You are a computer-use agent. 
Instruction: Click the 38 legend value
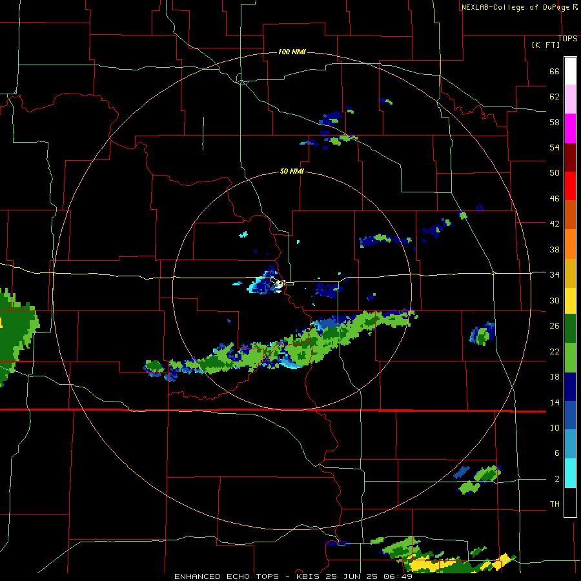(x=555, y=249)
